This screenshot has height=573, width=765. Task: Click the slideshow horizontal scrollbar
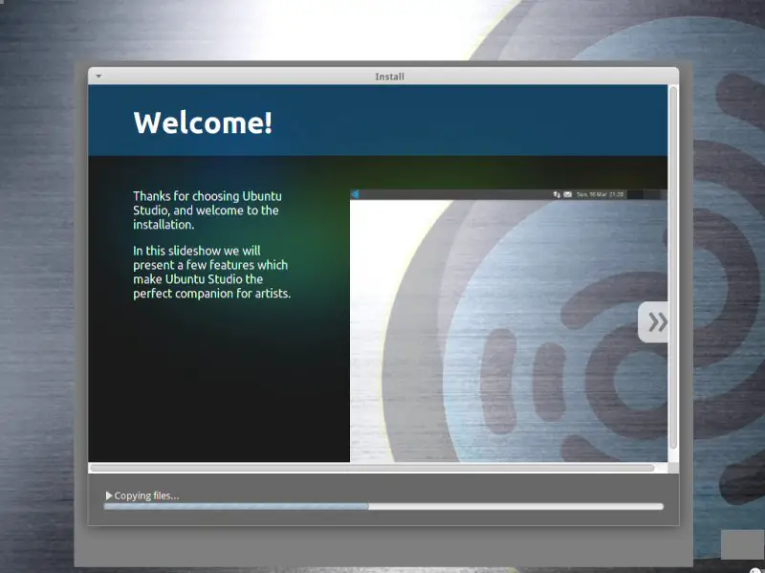(x=372, y=468)
